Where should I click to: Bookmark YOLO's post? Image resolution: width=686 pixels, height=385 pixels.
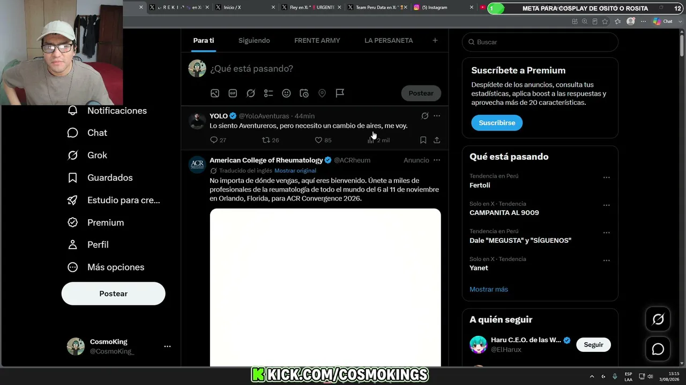coord(423,140)
